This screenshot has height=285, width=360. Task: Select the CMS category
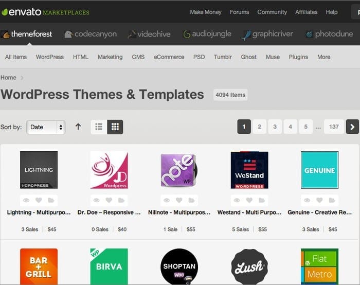click(138, 57)
